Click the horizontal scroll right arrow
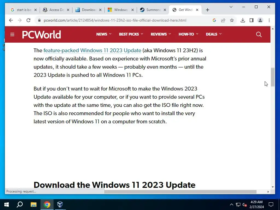280x210 pixels. tap(268, 192)
